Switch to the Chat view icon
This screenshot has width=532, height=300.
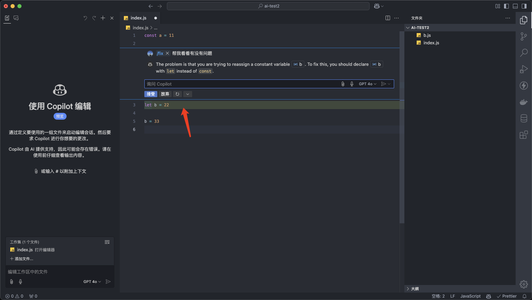coord(16,18)
